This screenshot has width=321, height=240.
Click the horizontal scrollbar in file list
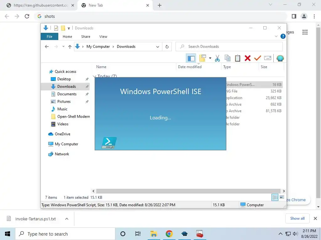point(188,191)
